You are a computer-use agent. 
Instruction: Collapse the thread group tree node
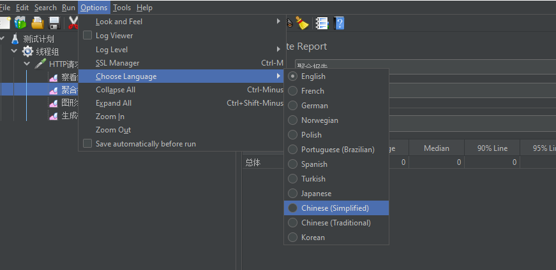(x=15, y=52)
